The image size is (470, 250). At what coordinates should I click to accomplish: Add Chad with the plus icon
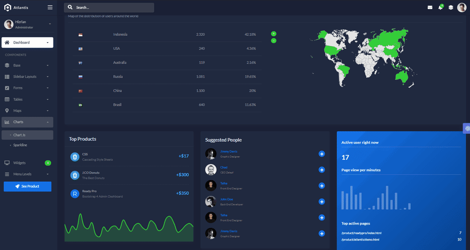pos(322,170)
